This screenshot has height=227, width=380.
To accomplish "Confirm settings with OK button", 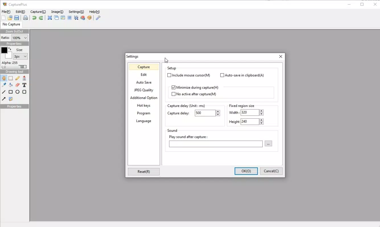I will [246, 171].
